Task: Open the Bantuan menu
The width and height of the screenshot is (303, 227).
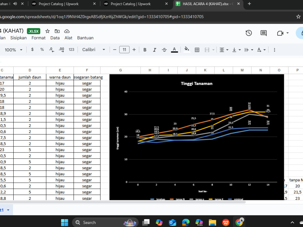Action: click(x=85, y=38)
